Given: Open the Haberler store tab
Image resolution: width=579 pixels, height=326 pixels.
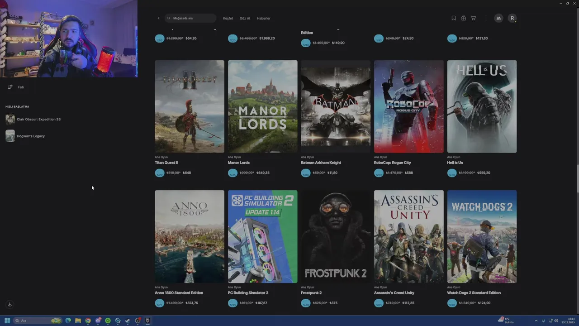Looking at the screenshot, I should pos(263,18).
